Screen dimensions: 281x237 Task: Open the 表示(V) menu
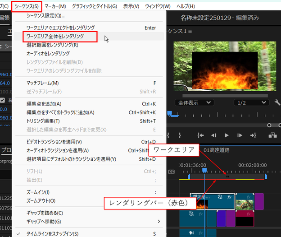131,6
